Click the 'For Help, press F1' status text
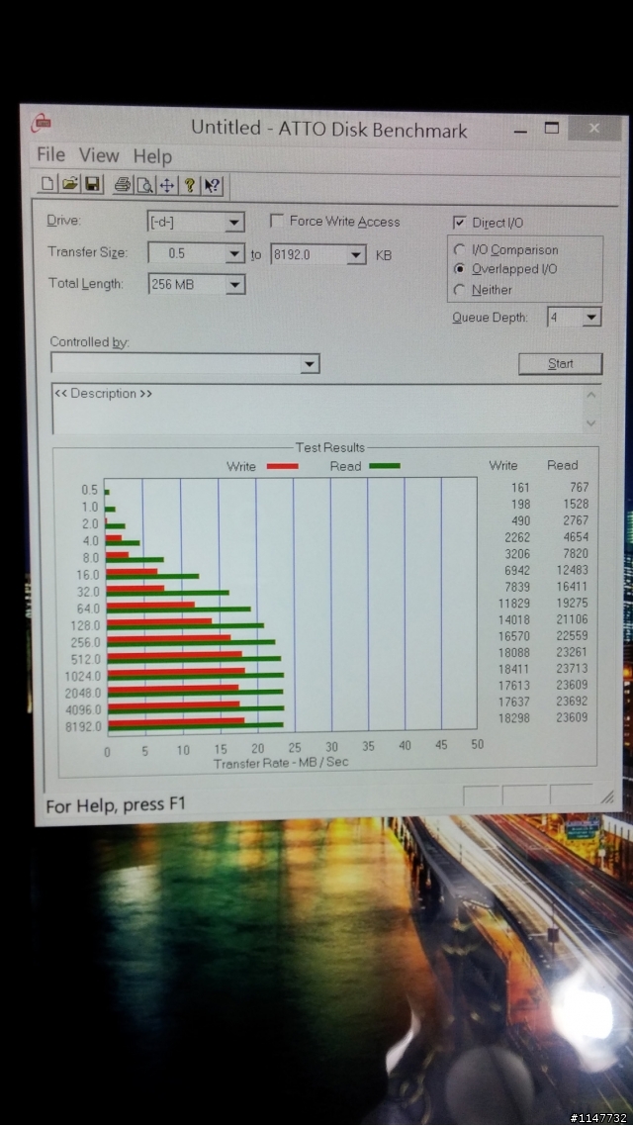This screenshot has height=1126, width=633. pos(116,805)
